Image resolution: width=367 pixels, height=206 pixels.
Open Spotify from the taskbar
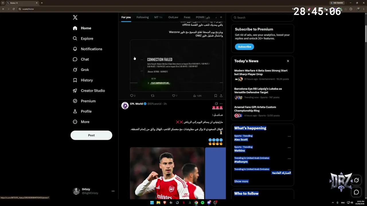202,203
